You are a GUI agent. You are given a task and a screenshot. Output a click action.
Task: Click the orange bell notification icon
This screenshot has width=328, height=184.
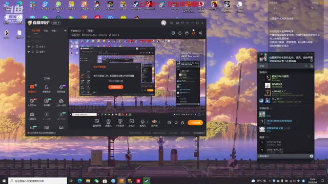coord(194,33)
